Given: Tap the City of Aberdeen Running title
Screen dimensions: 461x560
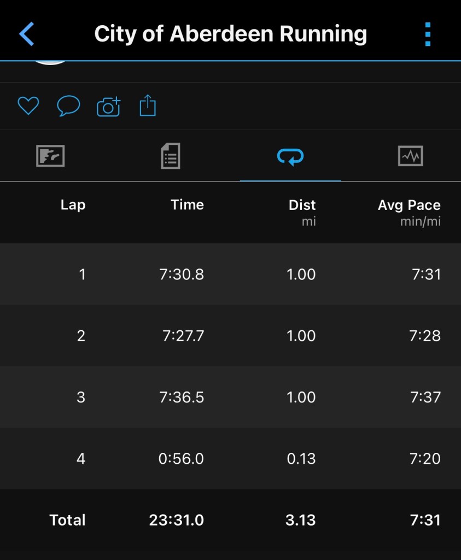Looking at the screenshot, I should (230, 34).
